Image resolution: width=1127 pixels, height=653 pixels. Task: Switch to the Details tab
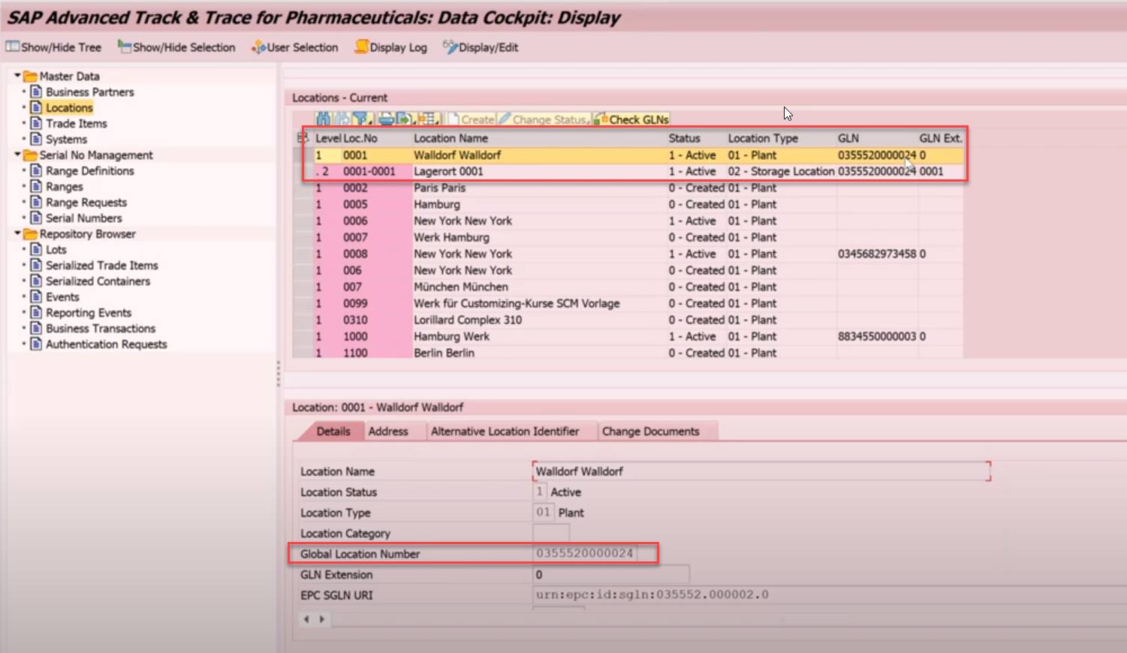click(x=333, y=432)
